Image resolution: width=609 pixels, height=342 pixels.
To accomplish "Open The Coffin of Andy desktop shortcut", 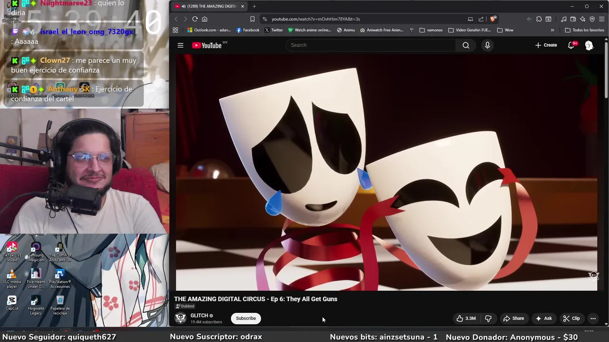I will coord(60,252).
